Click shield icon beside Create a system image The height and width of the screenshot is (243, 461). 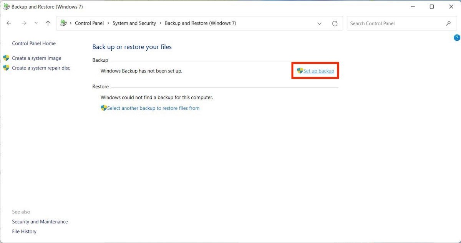pyautogui.click(x=6, y=58)
